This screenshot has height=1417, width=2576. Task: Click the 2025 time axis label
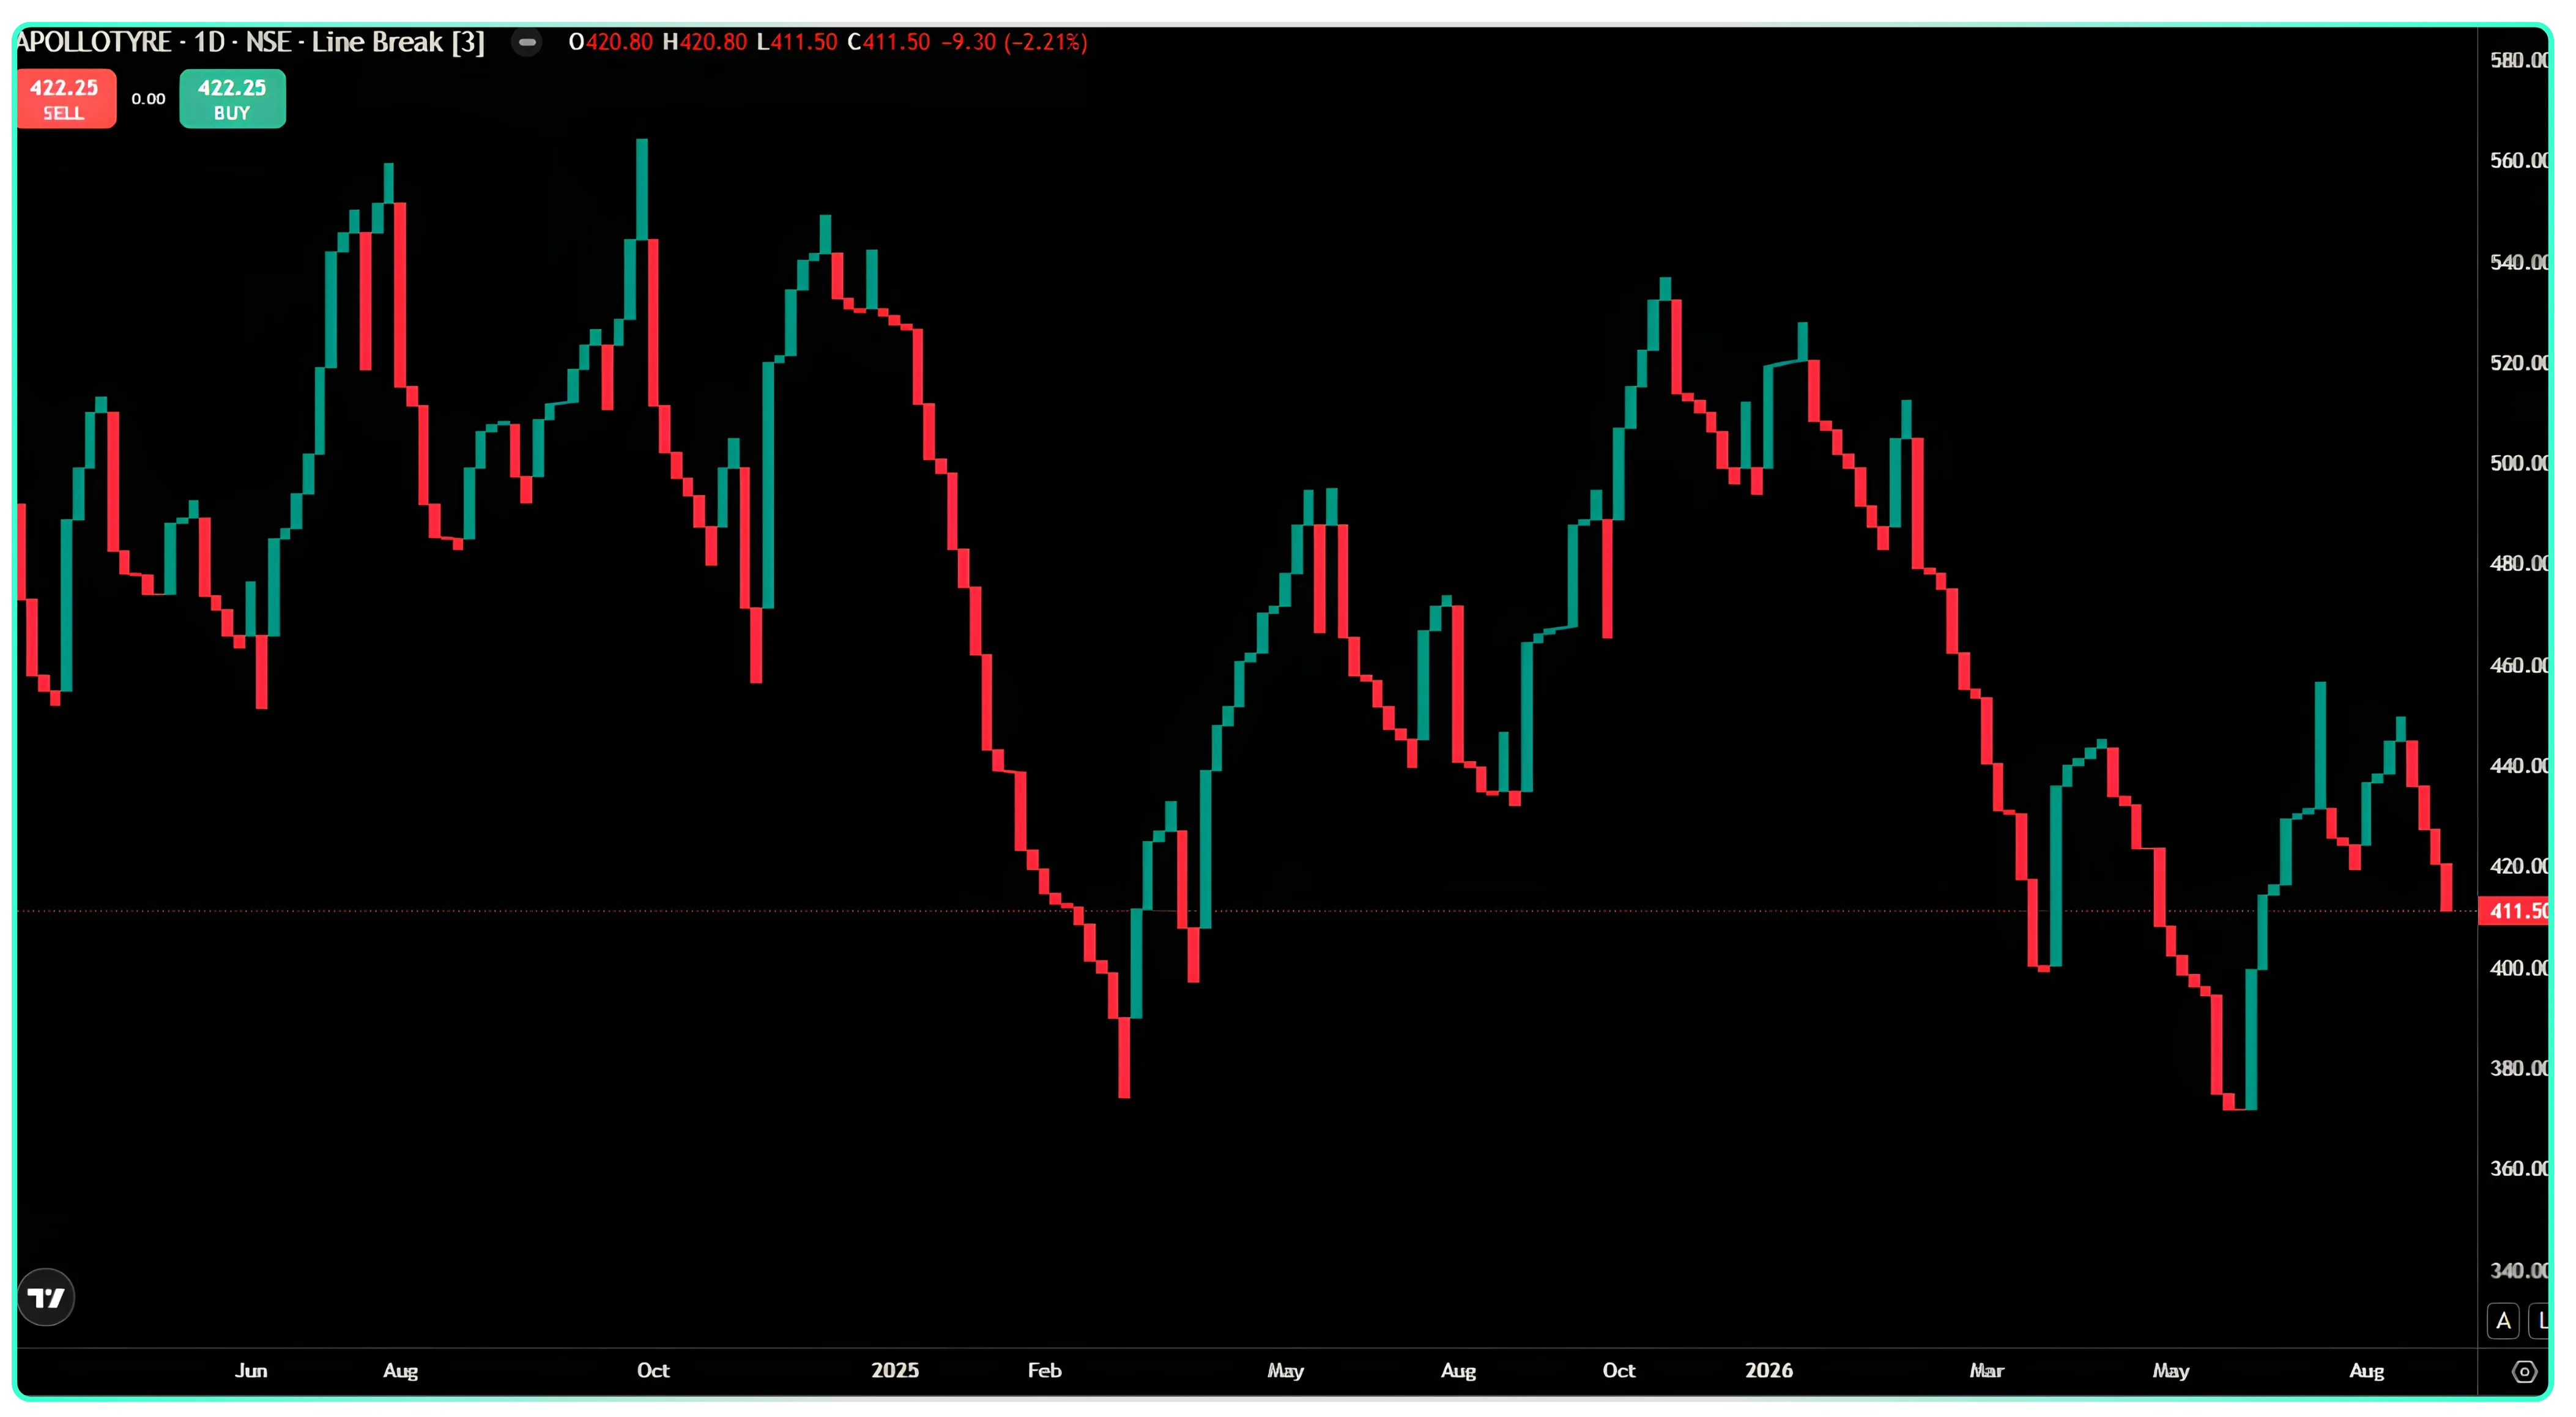pyautogui.click(x=894, y=1370)
